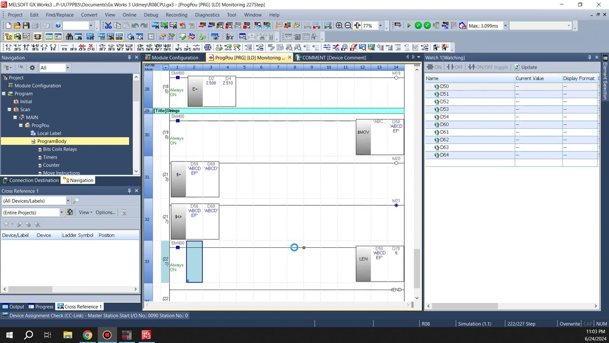The image size is (609, 343).
Task: Click the ON/OFF toggle in Watch panel
Action: [x=488, y=67]
